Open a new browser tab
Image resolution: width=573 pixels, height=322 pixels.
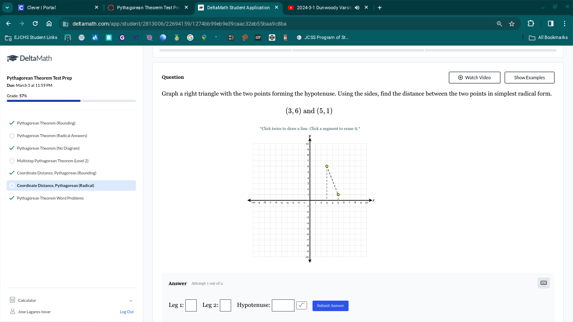pos(380,8)
